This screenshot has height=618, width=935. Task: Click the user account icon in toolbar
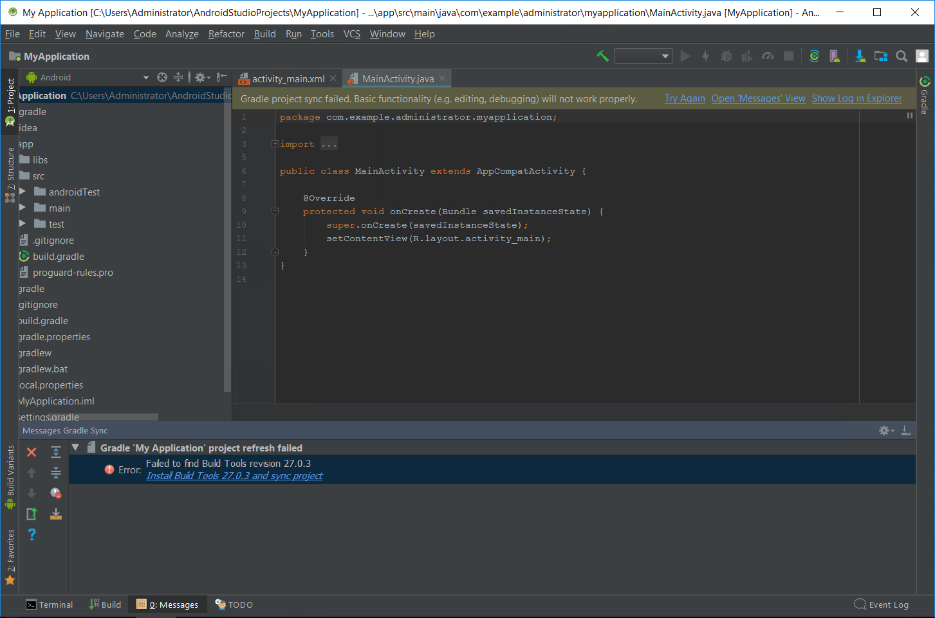pos(922,56)
